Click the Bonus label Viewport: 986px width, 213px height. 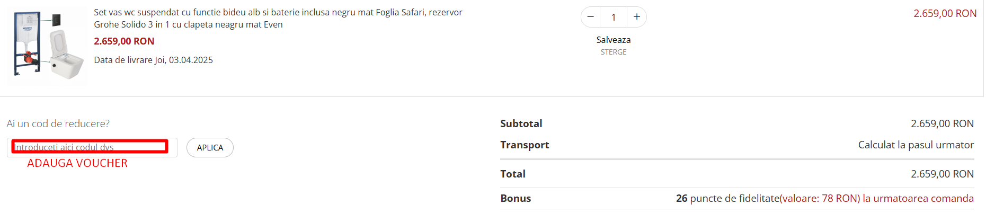[516, 198]
